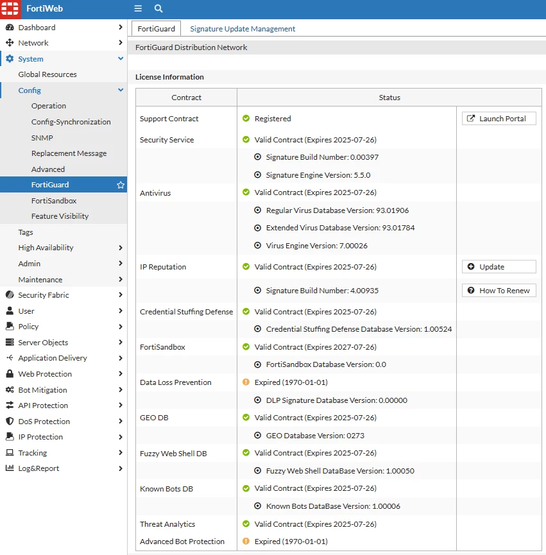Image resolution: width=546 pixels, height=555 pixels.
Task: Collapse the Config submenu chevron
Action: 121,90
